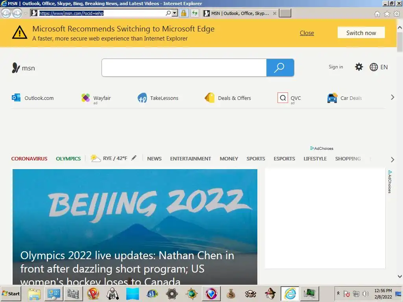Open a new blank tab
The height and width of the screenshot is (302, 403).
(285, 13)
